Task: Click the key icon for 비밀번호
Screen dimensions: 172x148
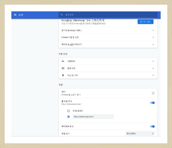Action: 63,61
